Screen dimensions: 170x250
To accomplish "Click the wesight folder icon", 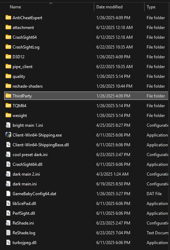I will click(x=8, y=115).
